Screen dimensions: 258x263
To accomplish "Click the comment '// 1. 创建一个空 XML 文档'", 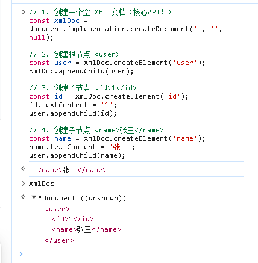I will click(100, 12).
